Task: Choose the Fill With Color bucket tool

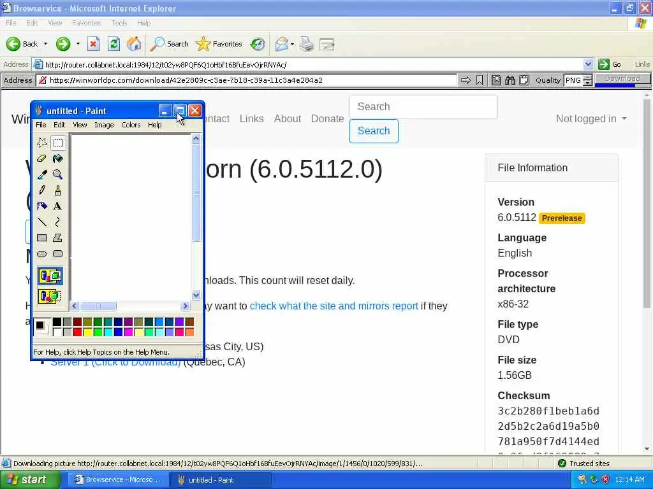Action: tap(58, 159)
